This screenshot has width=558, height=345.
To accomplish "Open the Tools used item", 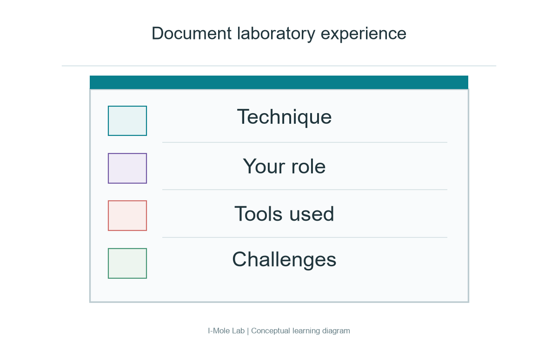I will pos(284,214).
